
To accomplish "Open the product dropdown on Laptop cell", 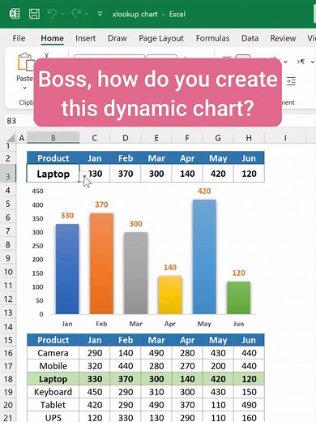I will point(84,176).
